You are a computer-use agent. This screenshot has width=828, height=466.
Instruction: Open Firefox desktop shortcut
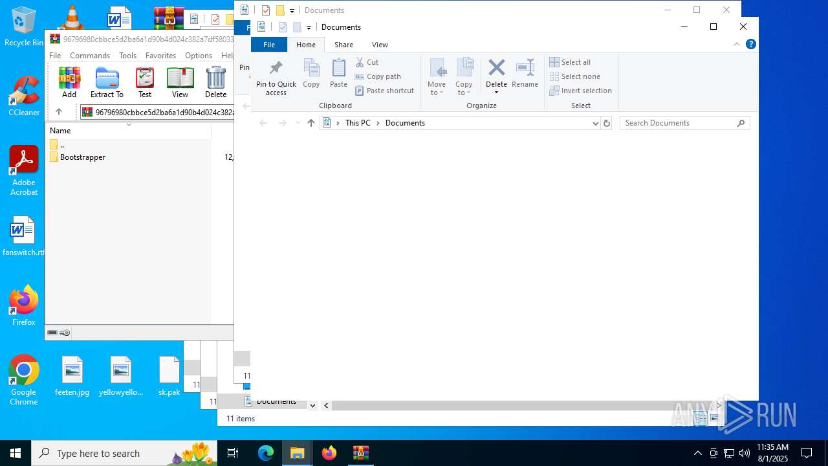[x=24, y=305]
